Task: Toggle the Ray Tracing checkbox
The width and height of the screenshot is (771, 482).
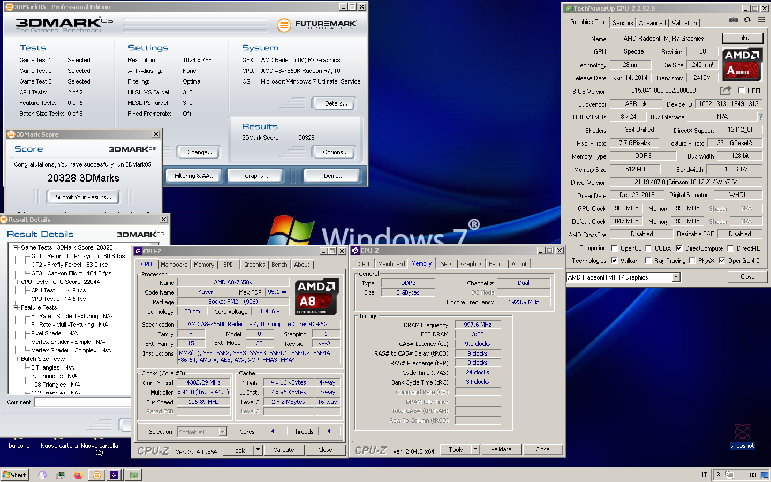Action: pos(648,261)
